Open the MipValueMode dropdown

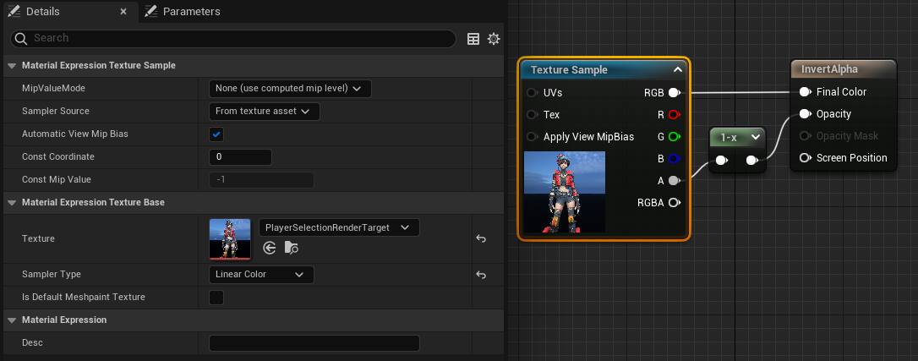click(290, 88)
